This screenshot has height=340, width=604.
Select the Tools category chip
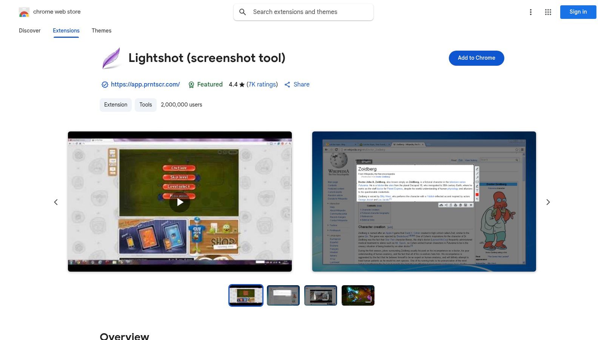point(145,105)
